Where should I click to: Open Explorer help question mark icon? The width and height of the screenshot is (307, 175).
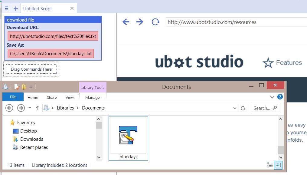pyautogui.click(x=280, y=97)
